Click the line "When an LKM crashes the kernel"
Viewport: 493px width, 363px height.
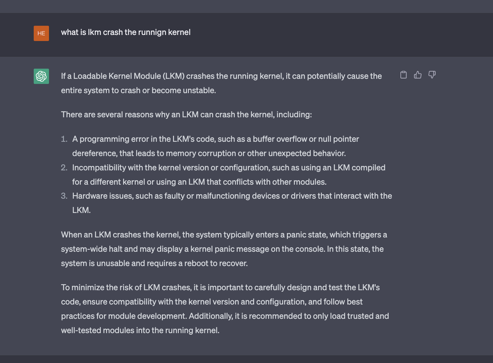pyautogui.click(x=224, y=235)
